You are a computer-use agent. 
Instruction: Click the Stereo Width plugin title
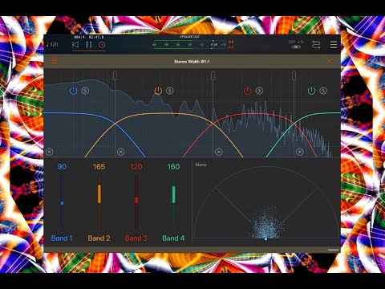pos(192,62)
